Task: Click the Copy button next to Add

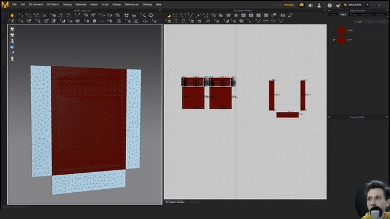Action: [370, 22]
